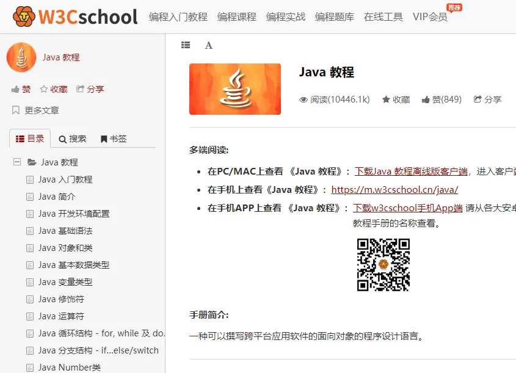Viewport: 516px width, 373px height.
Task: Click the red 推荐 badge
Action: point(454,7)
